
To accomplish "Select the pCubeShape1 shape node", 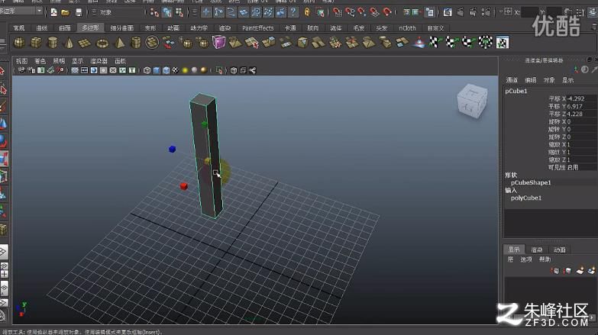I will [531, 182].
